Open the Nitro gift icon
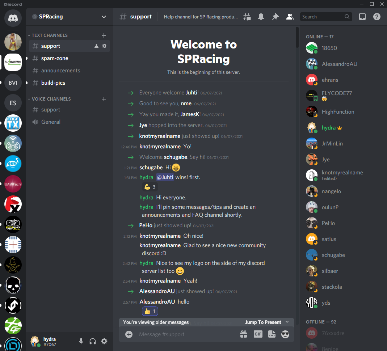 pos(244,334)
